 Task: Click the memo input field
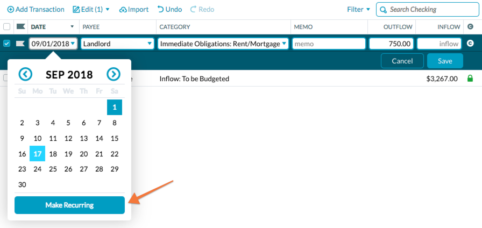pos(329,44)
